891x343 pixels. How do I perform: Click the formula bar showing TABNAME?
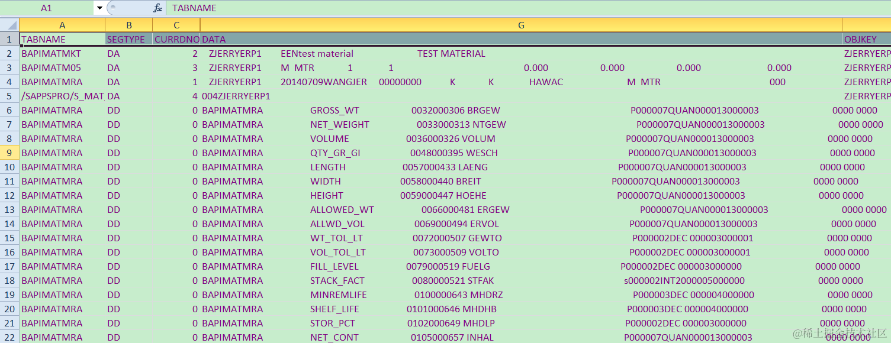click(528, 8)
